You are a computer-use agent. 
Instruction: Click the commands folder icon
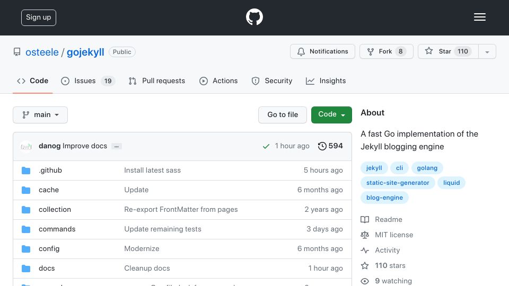tap(26, 229)
